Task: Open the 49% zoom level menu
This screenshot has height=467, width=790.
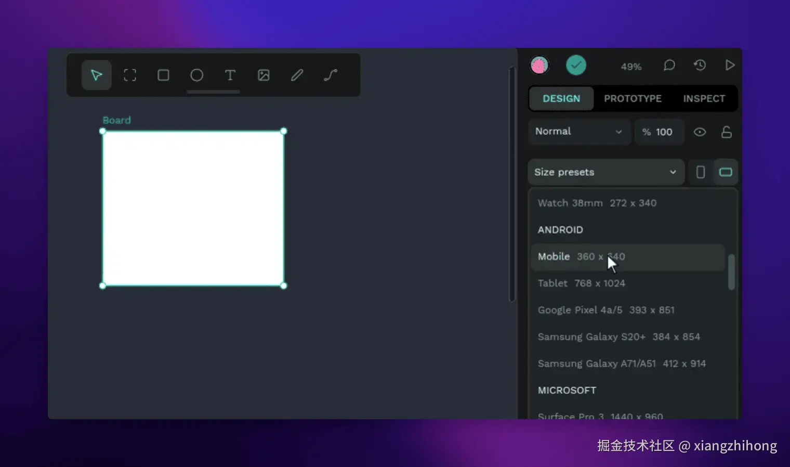Action: click(631, 67)
